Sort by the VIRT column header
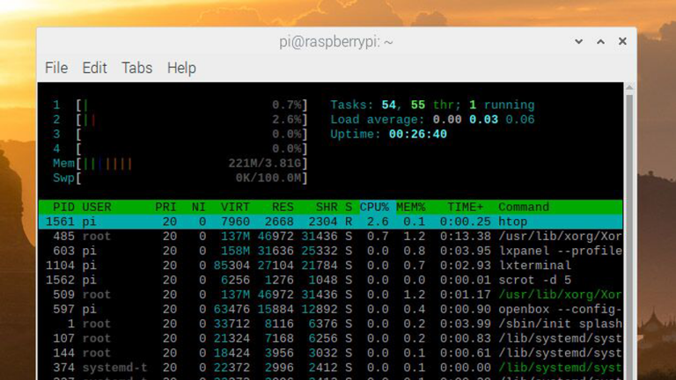 [235, 208]
